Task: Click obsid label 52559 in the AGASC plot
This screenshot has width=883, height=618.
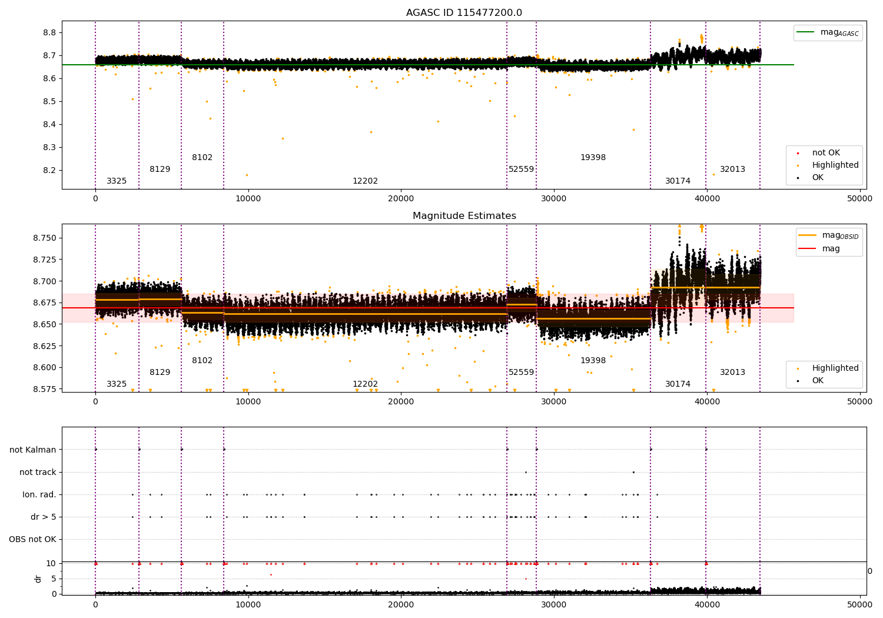Action: 522,170
